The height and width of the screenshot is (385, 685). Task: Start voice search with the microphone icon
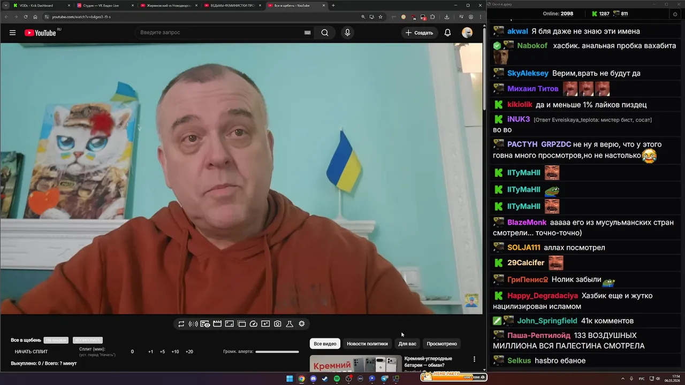pos(347,33)
